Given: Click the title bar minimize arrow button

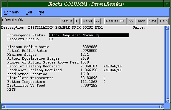Looking at the screenshot, I should pyautogui.click(x=167, y=4).
